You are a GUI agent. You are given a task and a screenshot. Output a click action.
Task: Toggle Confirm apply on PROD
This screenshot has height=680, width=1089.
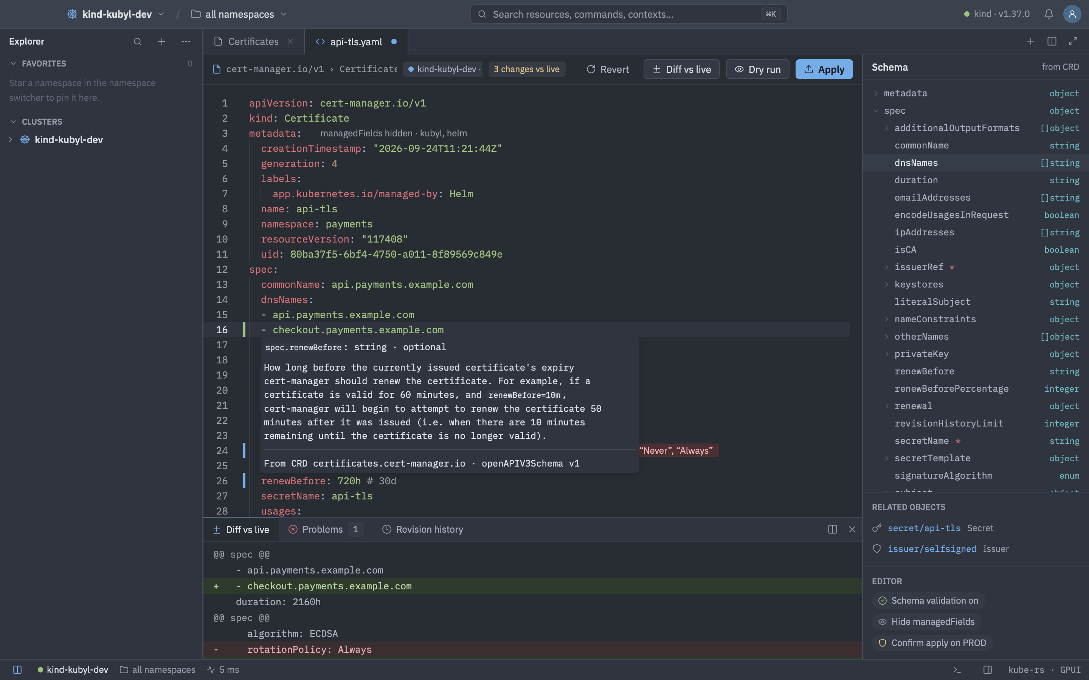pos(932,643)
